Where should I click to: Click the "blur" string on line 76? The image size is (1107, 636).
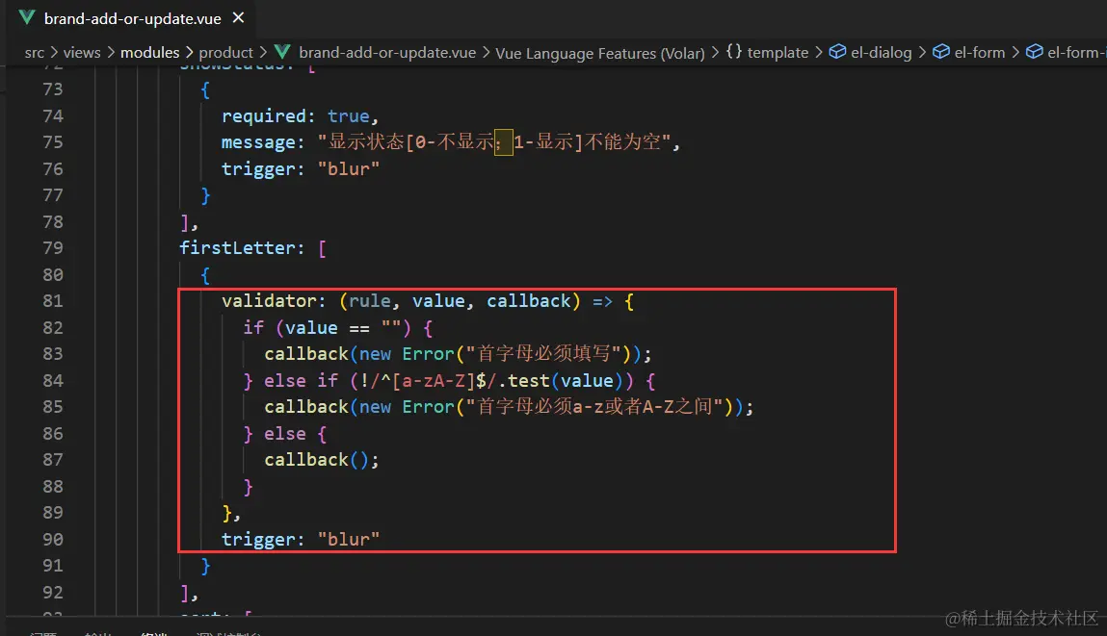tap(348, 169)
